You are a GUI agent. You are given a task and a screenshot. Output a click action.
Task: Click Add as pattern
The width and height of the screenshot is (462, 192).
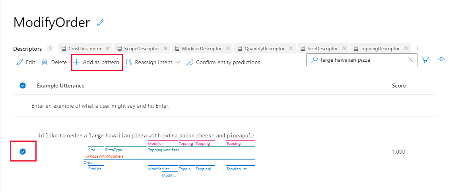coord(97,62)
